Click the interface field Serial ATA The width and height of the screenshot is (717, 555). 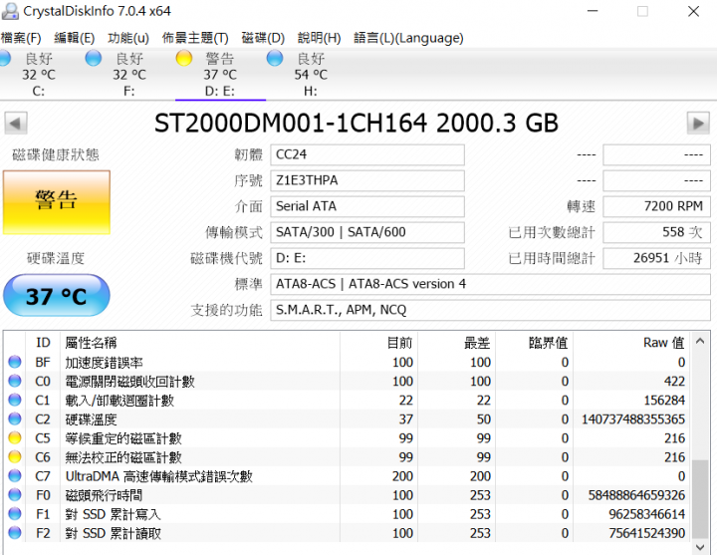367,206
